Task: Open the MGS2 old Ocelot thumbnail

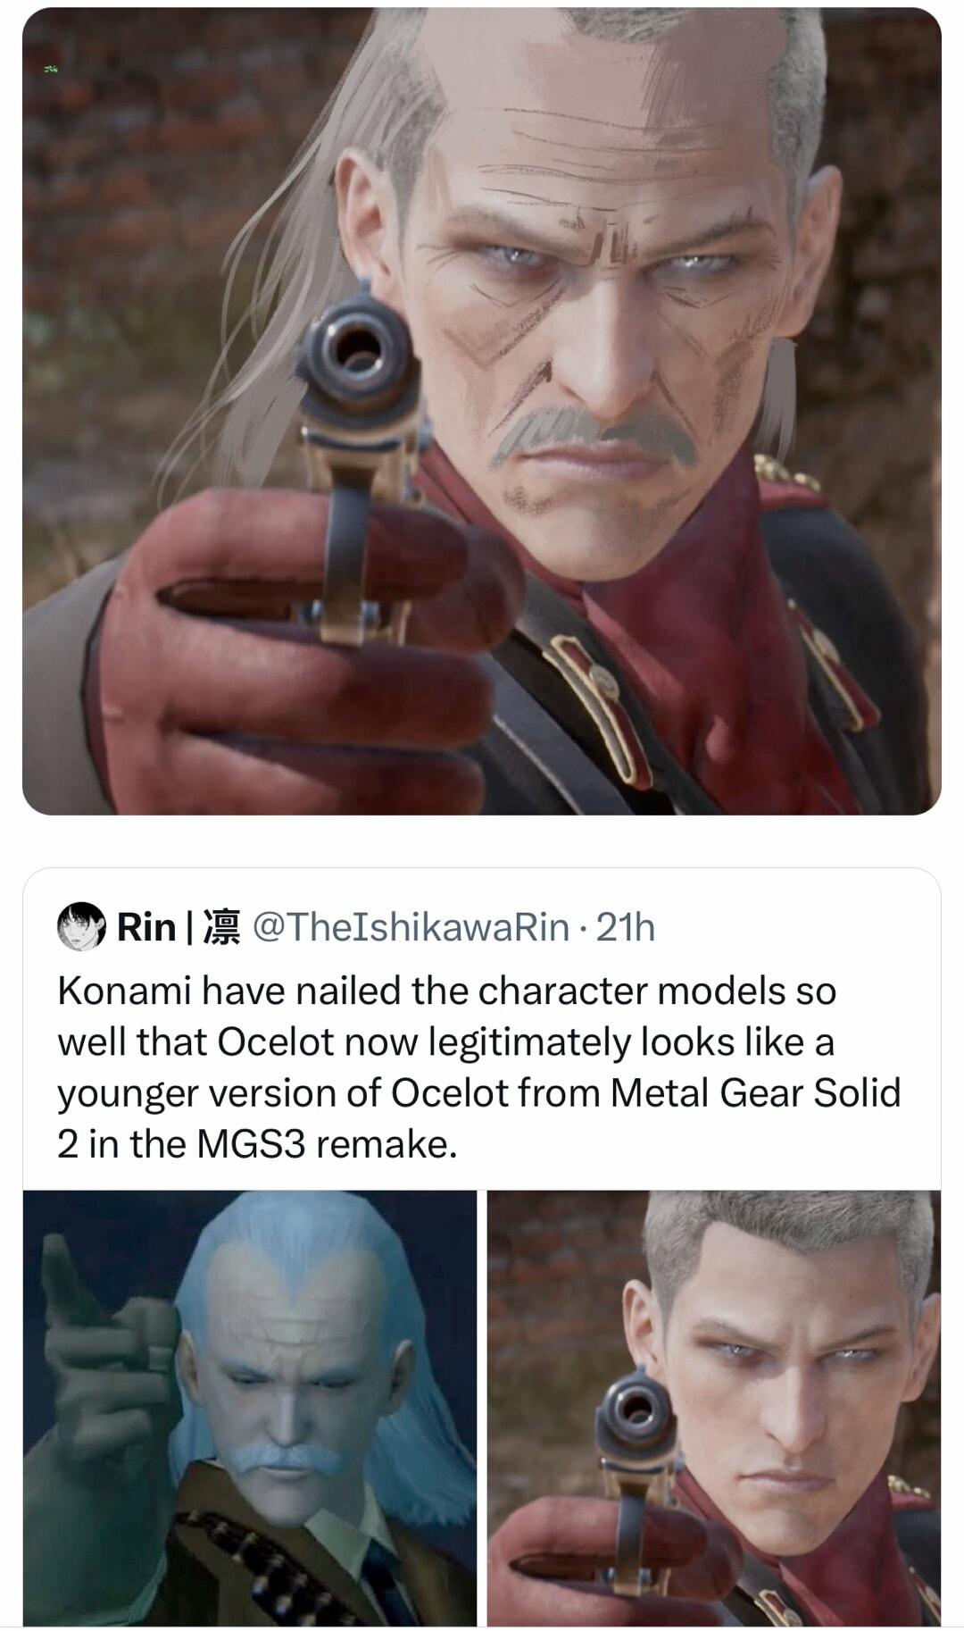Action: (250, 1408)
